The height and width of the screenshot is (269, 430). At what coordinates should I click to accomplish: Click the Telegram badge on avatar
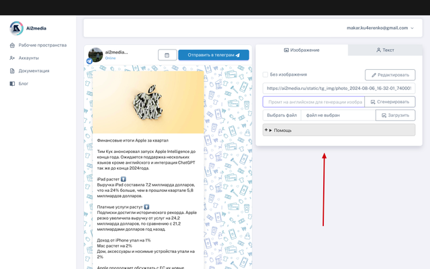(89, 61)
